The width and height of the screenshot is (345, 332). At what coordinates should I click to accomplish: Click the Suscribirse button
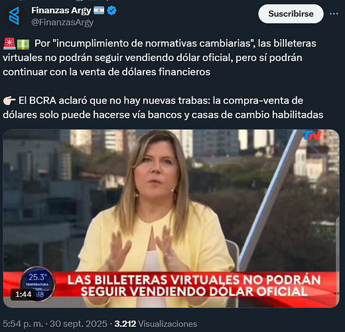click(291, 14)
